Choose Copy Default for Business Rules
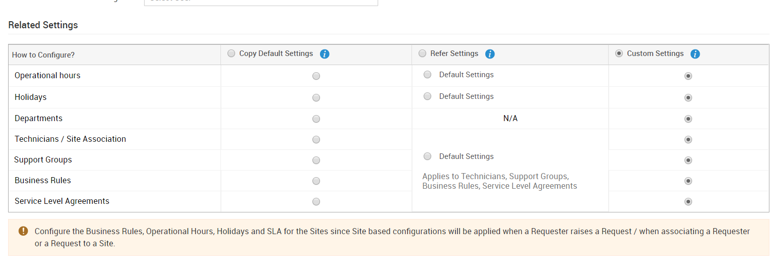 pos(316,181)
